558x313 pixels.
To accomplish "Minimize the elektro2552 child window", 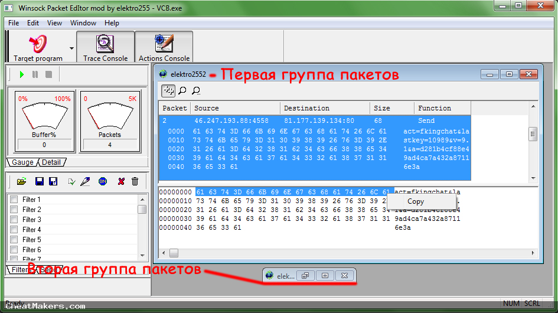I will 490,74.
